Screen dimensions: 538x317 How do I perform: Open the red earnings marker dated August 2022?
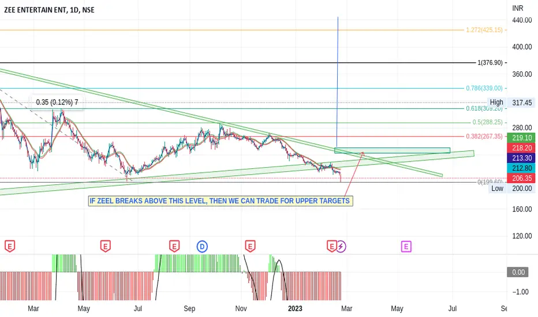pyautogui.click(x=174, y=247)
